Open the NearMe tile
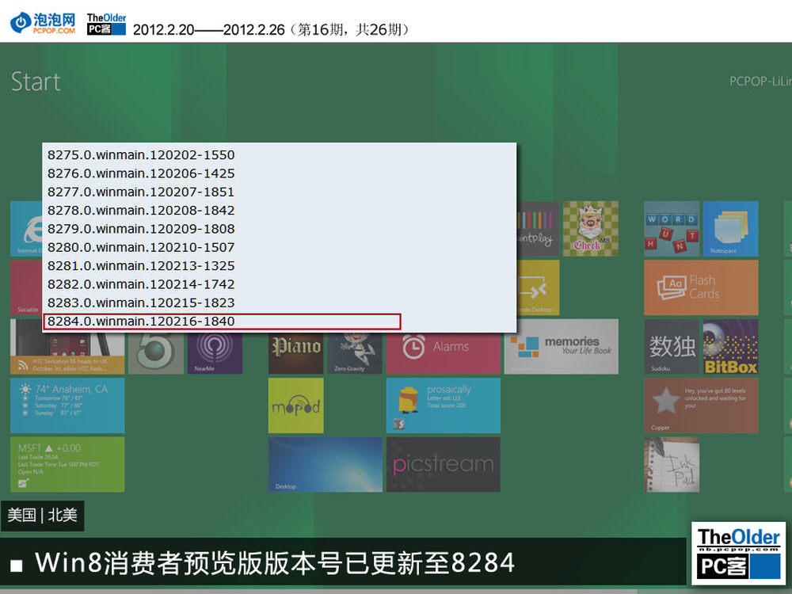Image resolution: width=792 pixels, height=594 pixels. click(215, 352)
